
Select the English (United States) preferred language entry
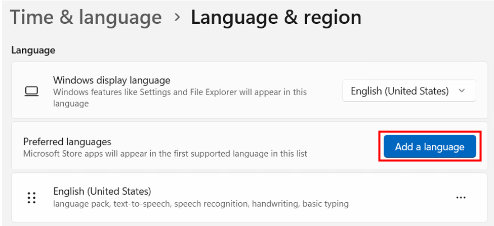click(102, 192)
